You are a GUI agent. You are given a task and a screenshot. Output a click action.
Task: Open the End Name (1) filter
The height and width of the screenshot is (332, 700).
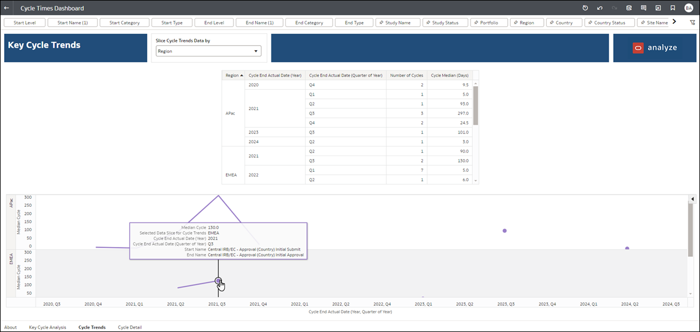pyautogui.click(x=260, y=23)
